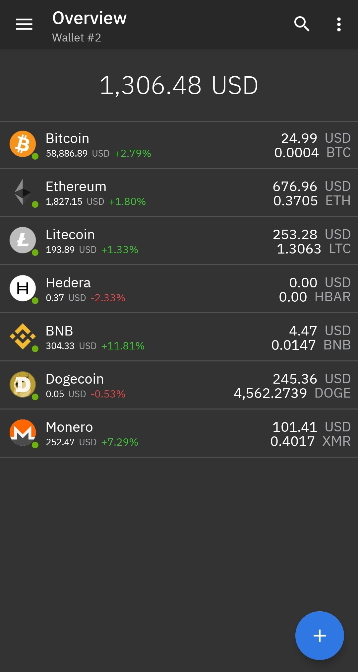Tap the search magnifier icon
This screenshot has width=358, height=672.
tap(302, 24)
